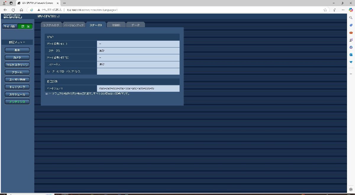Click the security warning triangle in address bar
Viewport: 355px width, 195px height.
[39, 10]
